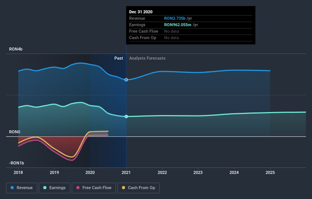Click the 2019 x-axis label
Screen dimensions: 312x199
click(x=54, y=172)
